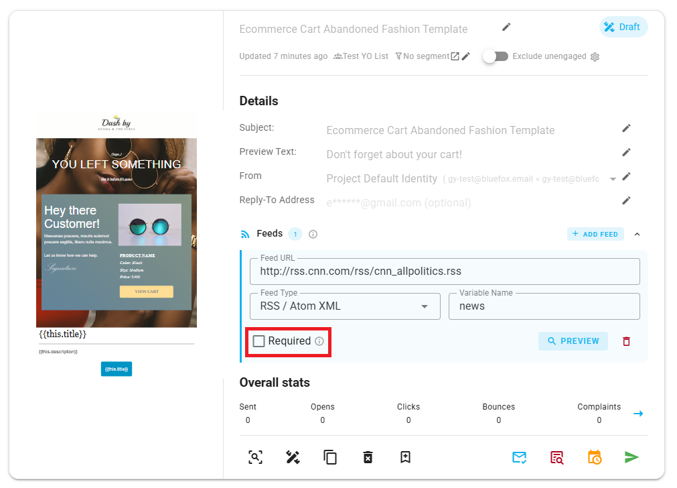
Task: Open the design editor wand-pencil icon
Action: 293,457
